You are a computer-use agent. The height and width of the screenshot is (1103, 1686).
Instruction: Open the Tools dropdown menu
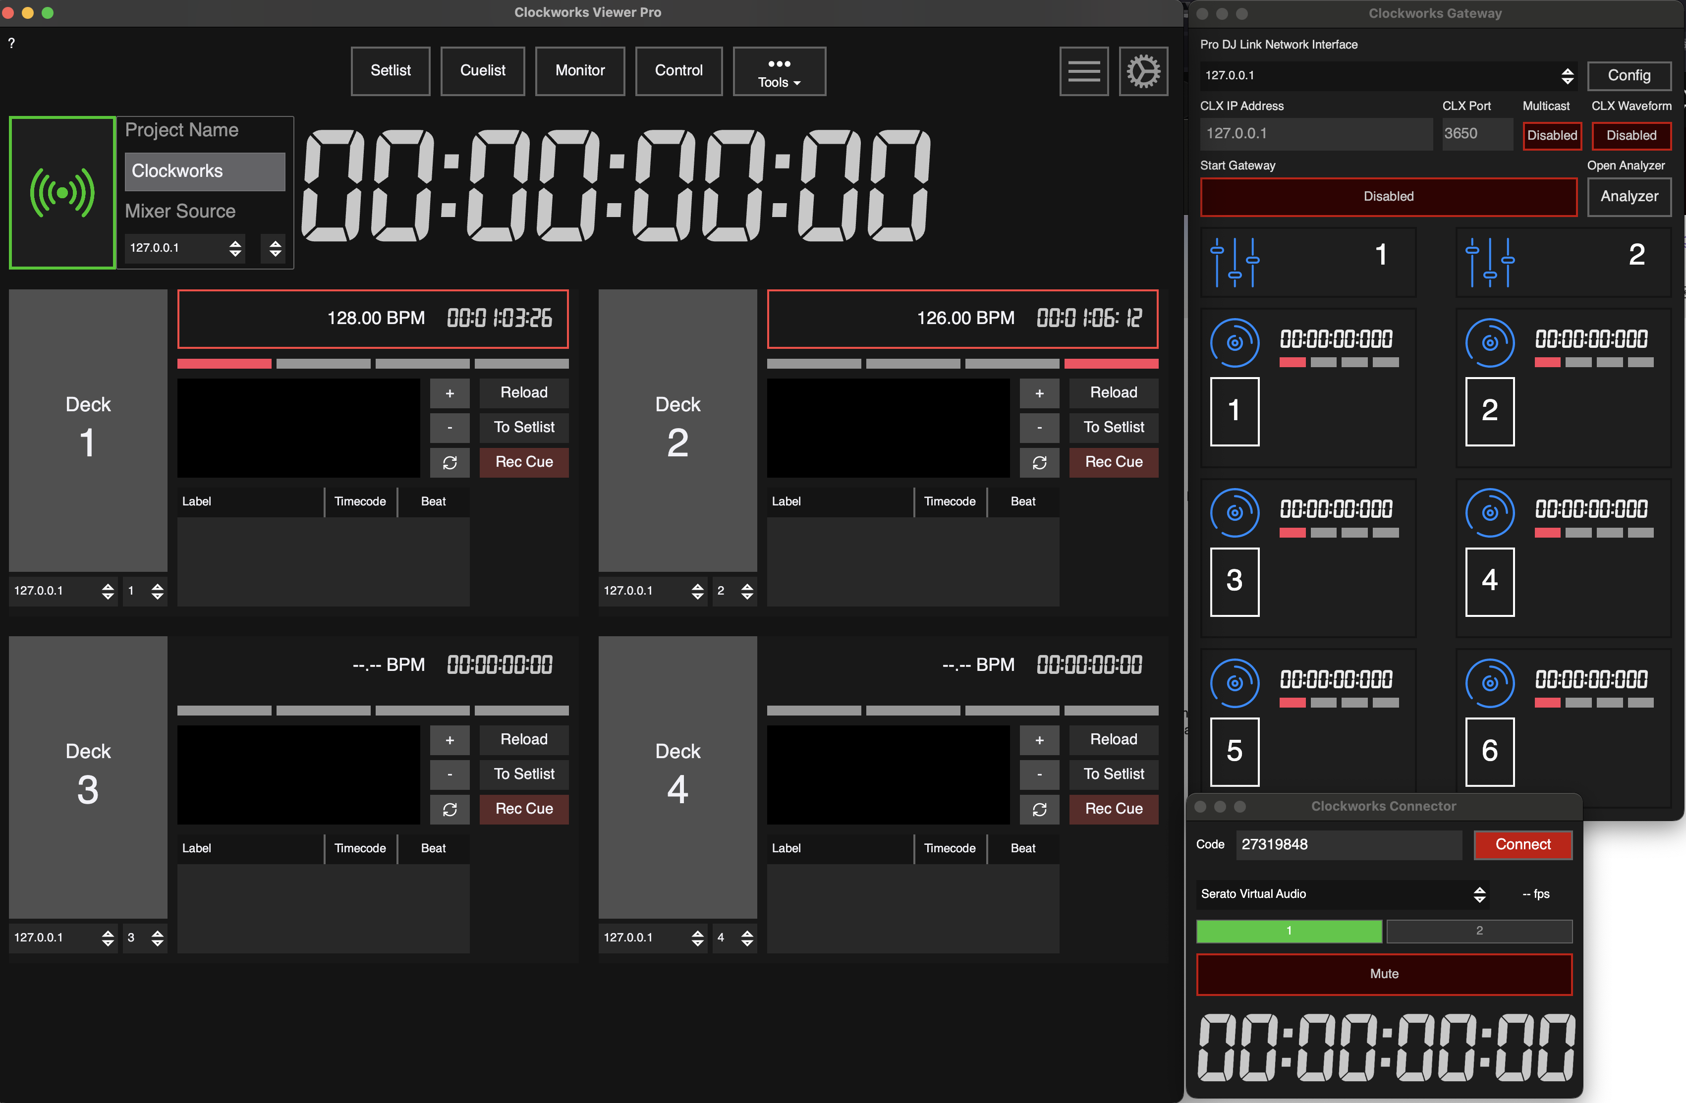[x=779, y=71]
